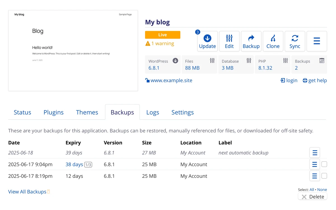Click the Database sliders icon

249,60
